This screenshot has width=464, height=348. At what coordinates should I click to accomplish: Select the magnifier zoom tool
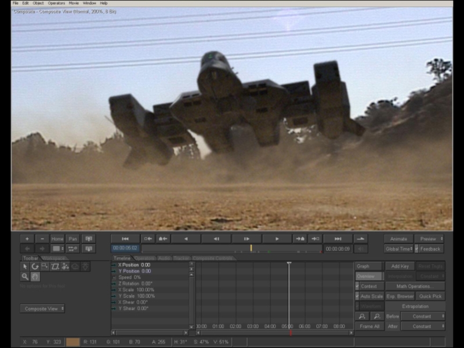25,277
